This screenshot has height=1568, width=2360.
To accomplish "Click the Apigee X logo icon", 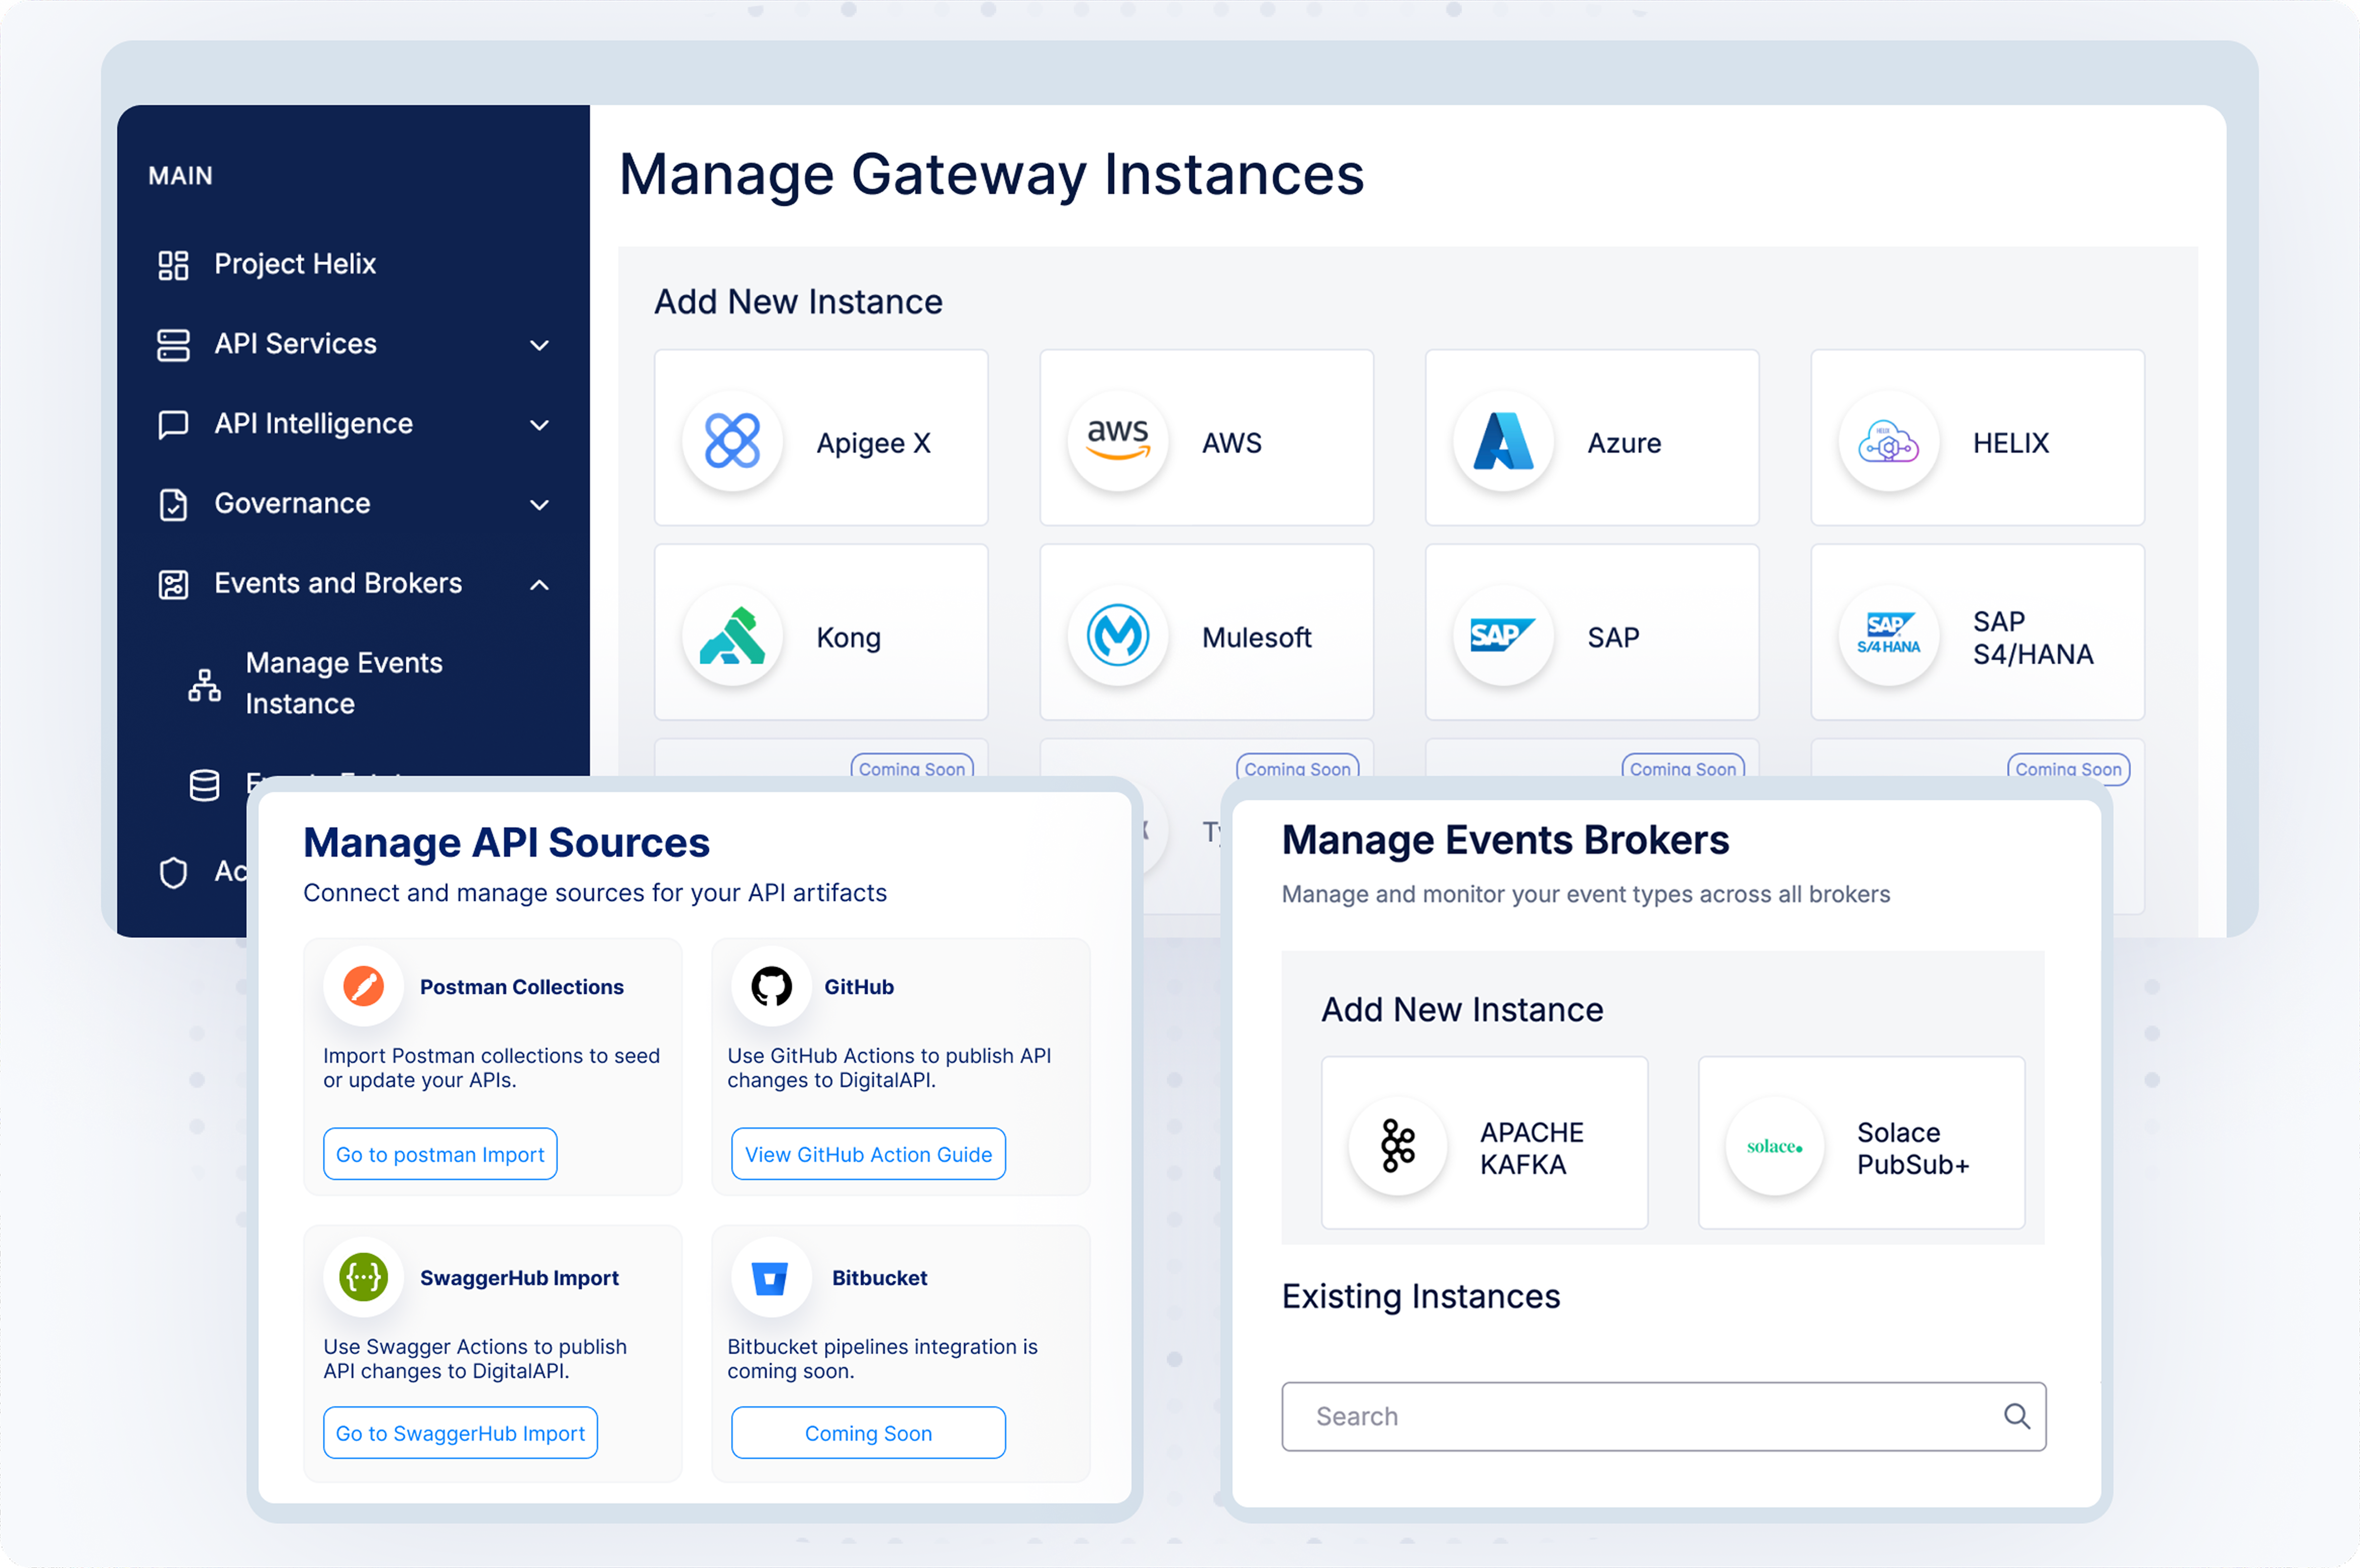I will 732,441.
